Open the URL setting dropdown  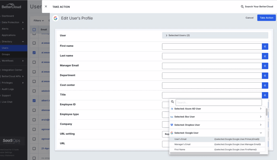(166, 134)
